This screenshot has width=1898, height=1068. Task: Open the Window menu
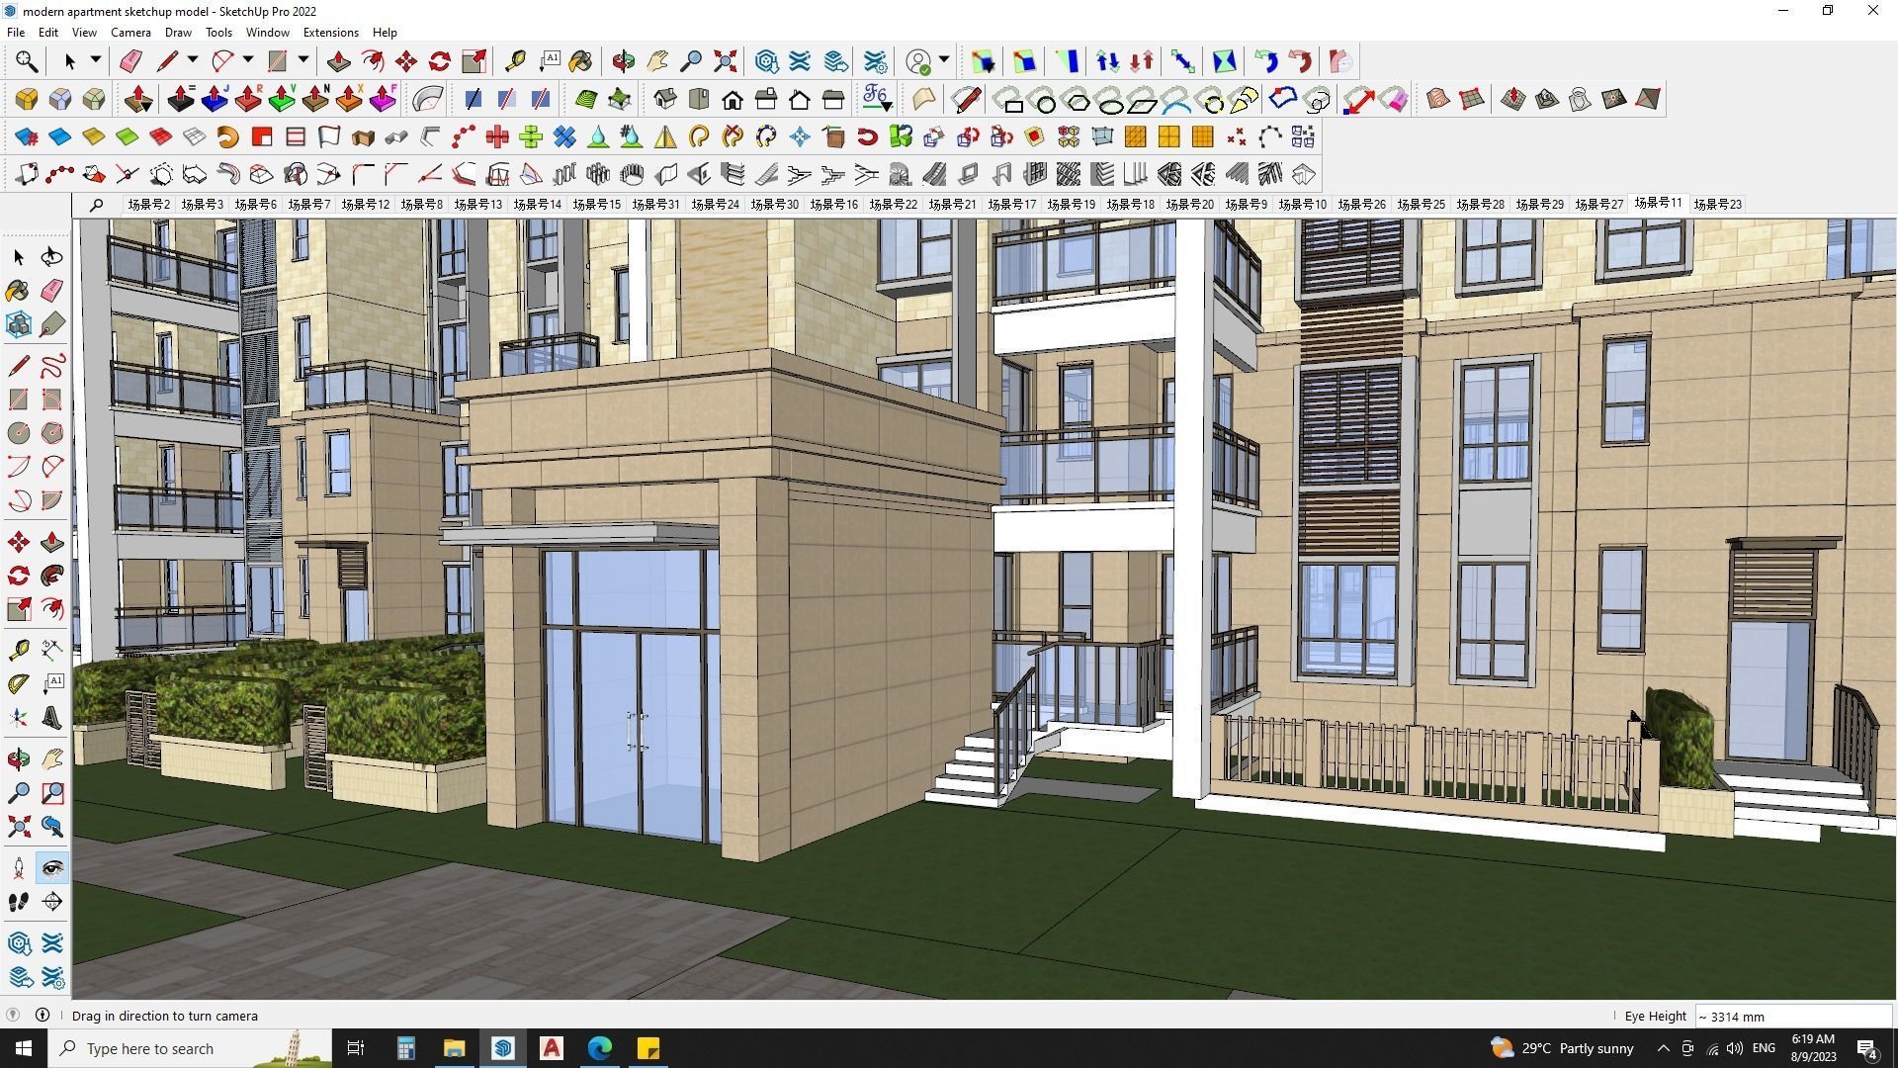(x=267, y=33)
